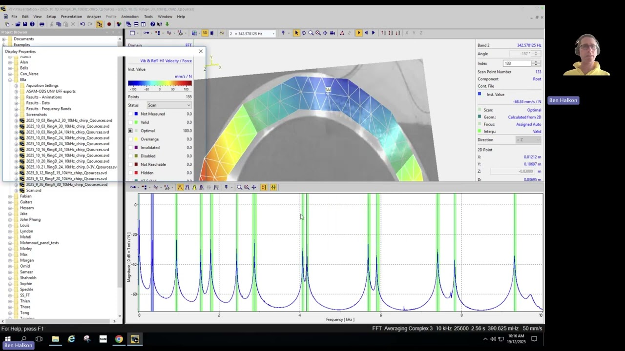625x351 pixels.
Task: Collapse the Ella folder in tree
Action: point(10,80)
